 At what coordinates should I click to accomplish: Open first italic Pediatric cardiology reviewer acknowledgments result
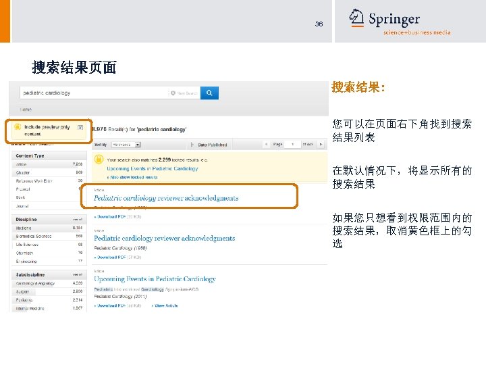[x=166, y=198]
